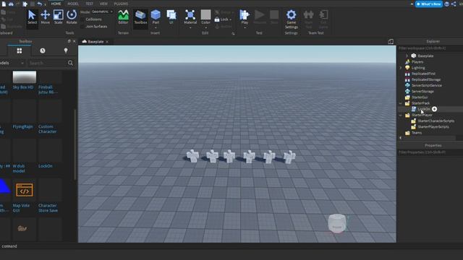
Task: Open the Color dropdown arrow
Action: [205, 27]
